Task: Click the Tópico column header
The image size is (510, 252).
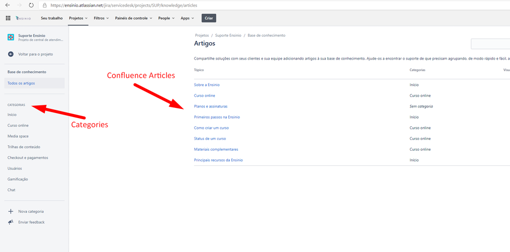Action: tap(199, 70)
